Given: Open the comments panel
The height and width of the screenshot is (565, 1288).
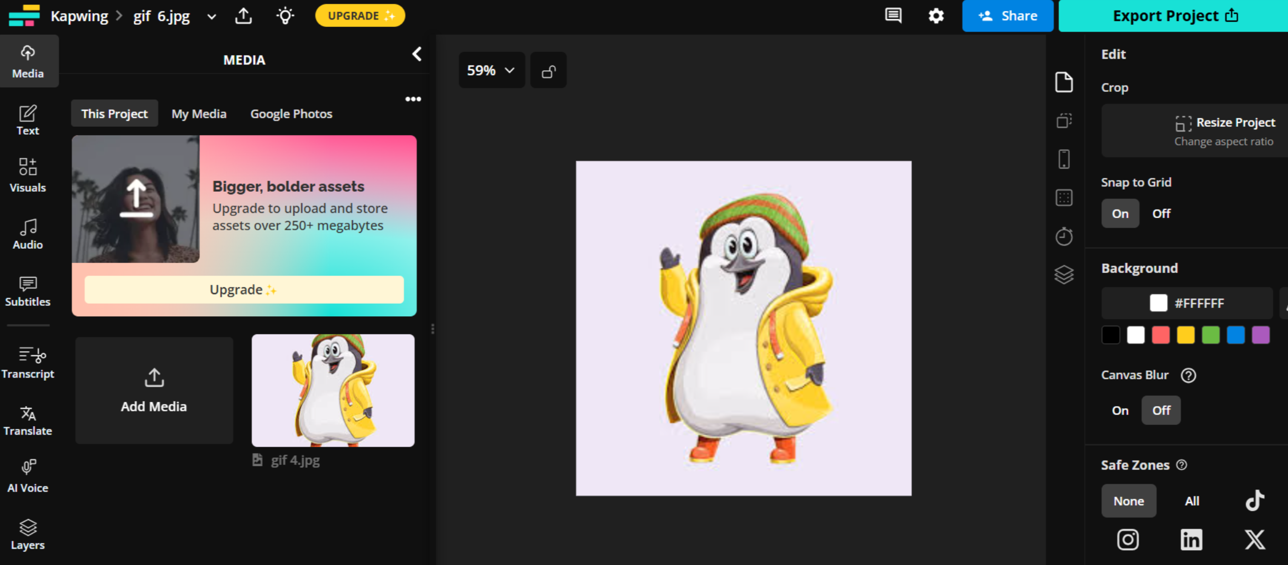Looking at the screenshot, I should [893, 16].
